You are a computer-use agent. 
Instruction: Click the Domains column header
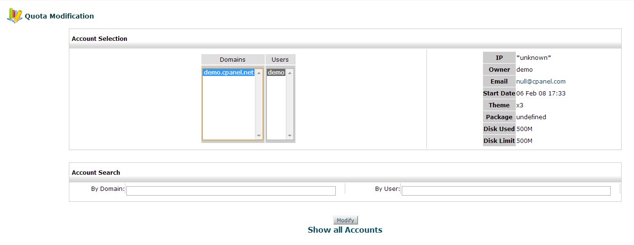(x=233, y=59)
